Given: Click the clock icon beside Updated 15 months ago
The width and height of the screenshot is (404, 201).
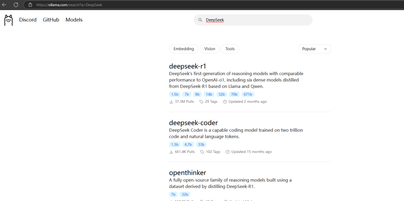Looking at the screenshot, I should pos(227,152).
